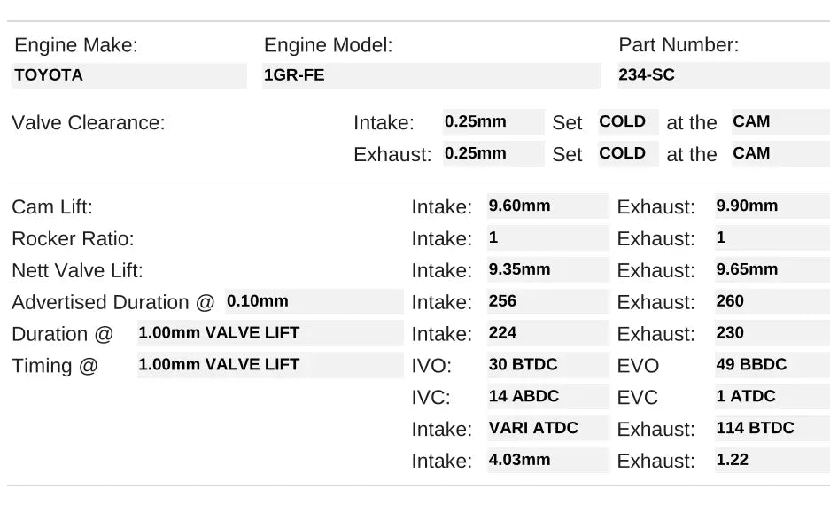This screenshot has height=520, width=830.
Task: Click the IVC field showing 14 ABDC
Action: tap(547, 397)
